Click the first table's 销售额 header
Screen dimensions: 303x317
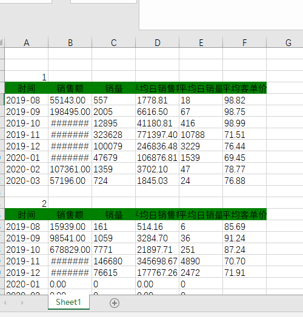70,88
